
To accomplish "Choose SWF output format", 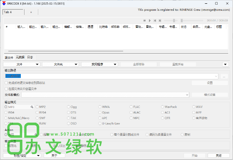I will (x=41, y=118).
